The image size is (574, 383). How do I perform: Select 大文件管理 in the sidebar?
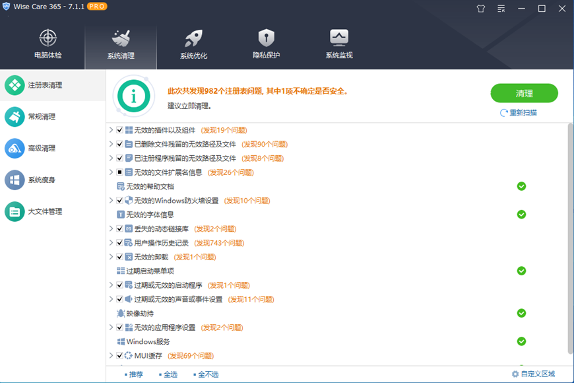tap(53, 211)
